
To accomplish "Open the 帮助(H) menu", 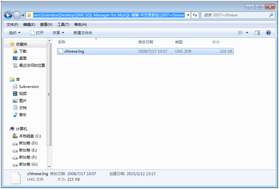I will (x=80, y=24).
